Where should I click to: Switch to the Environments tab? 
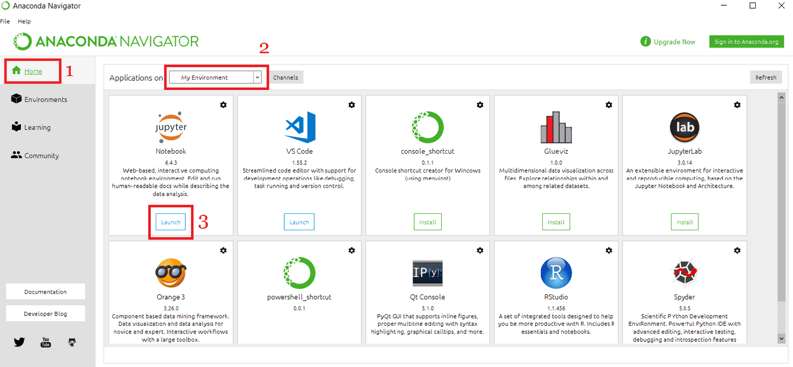click(x=45, y=100)
